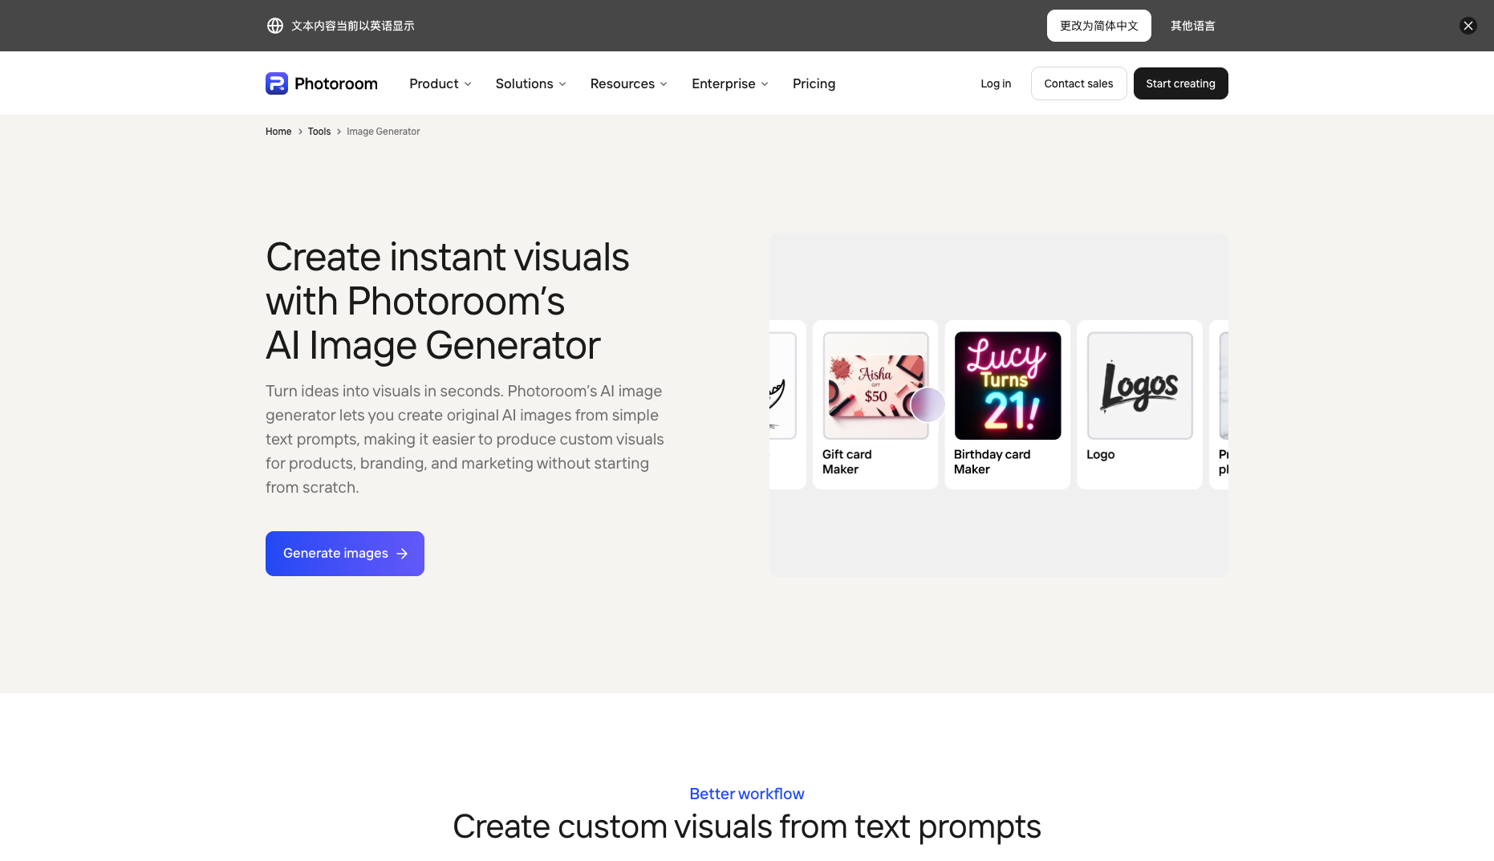The width and height of the screenshot is (1494, 861).
Task: Click the Contact sales button
Action: tap(1078, 83)
